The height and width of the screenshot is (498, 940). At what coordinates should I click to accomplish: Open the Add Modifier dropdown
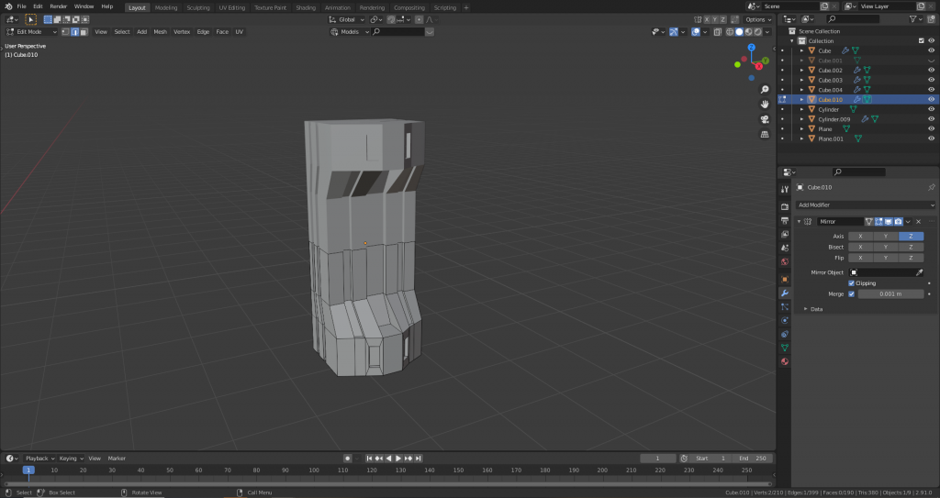pyautogui.click(x=865, y=205)
